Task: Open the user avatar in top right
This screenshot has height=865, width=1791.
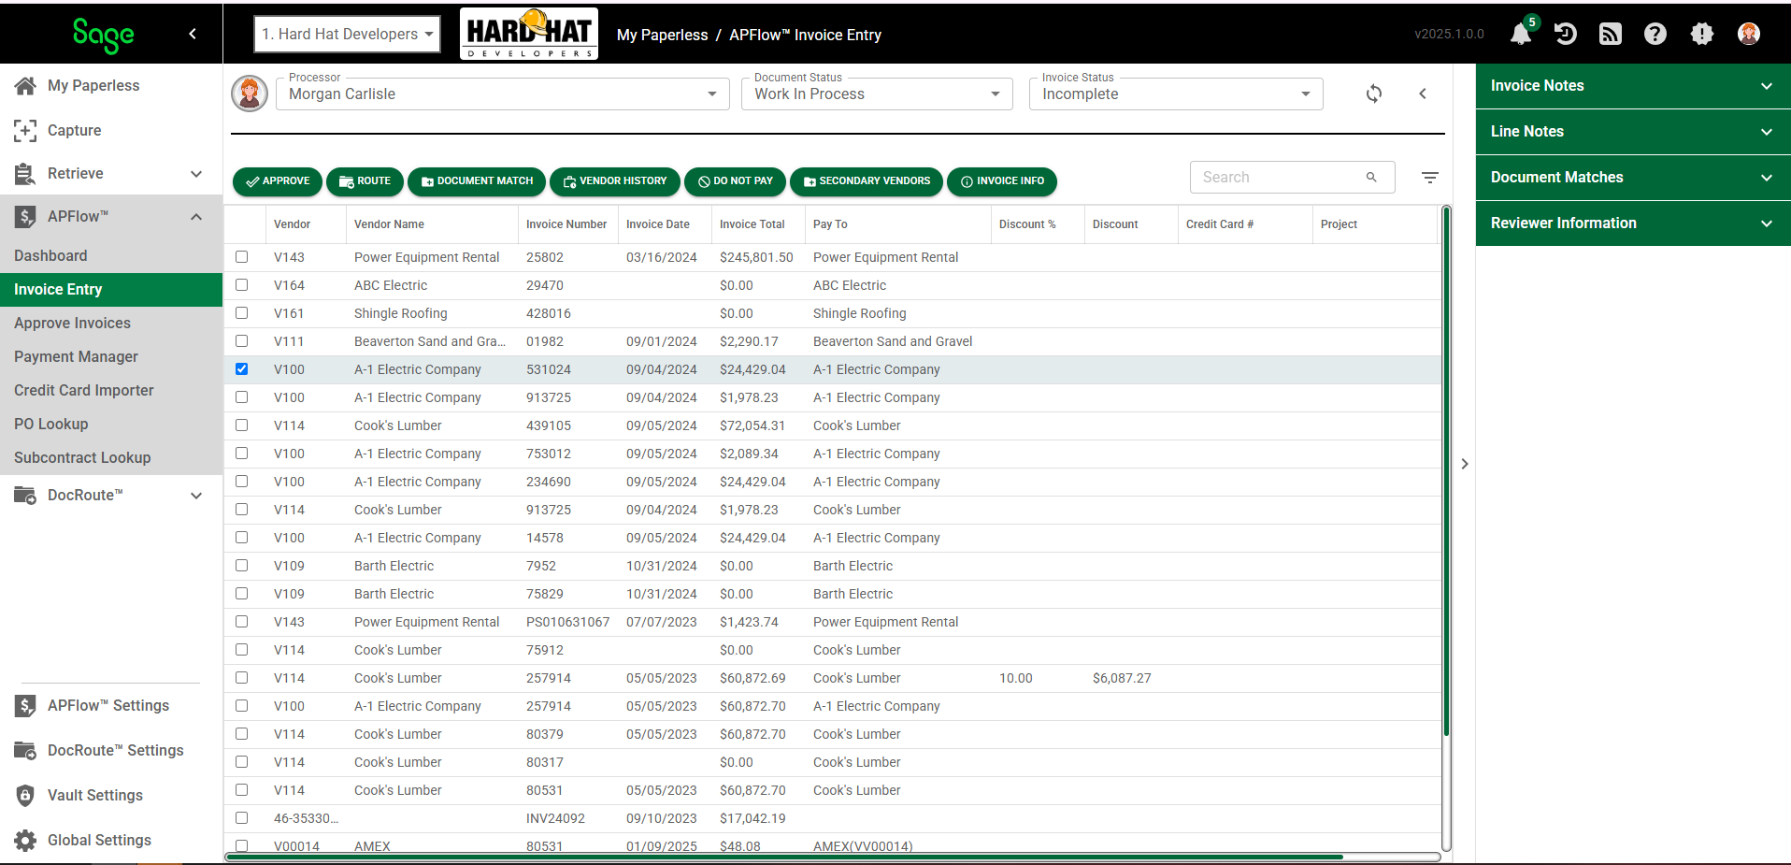Action: tap(1749, 35)
